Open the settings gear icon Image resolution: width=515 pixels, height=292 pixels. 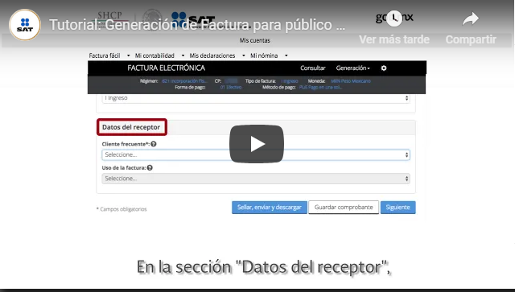pos(384,68)
